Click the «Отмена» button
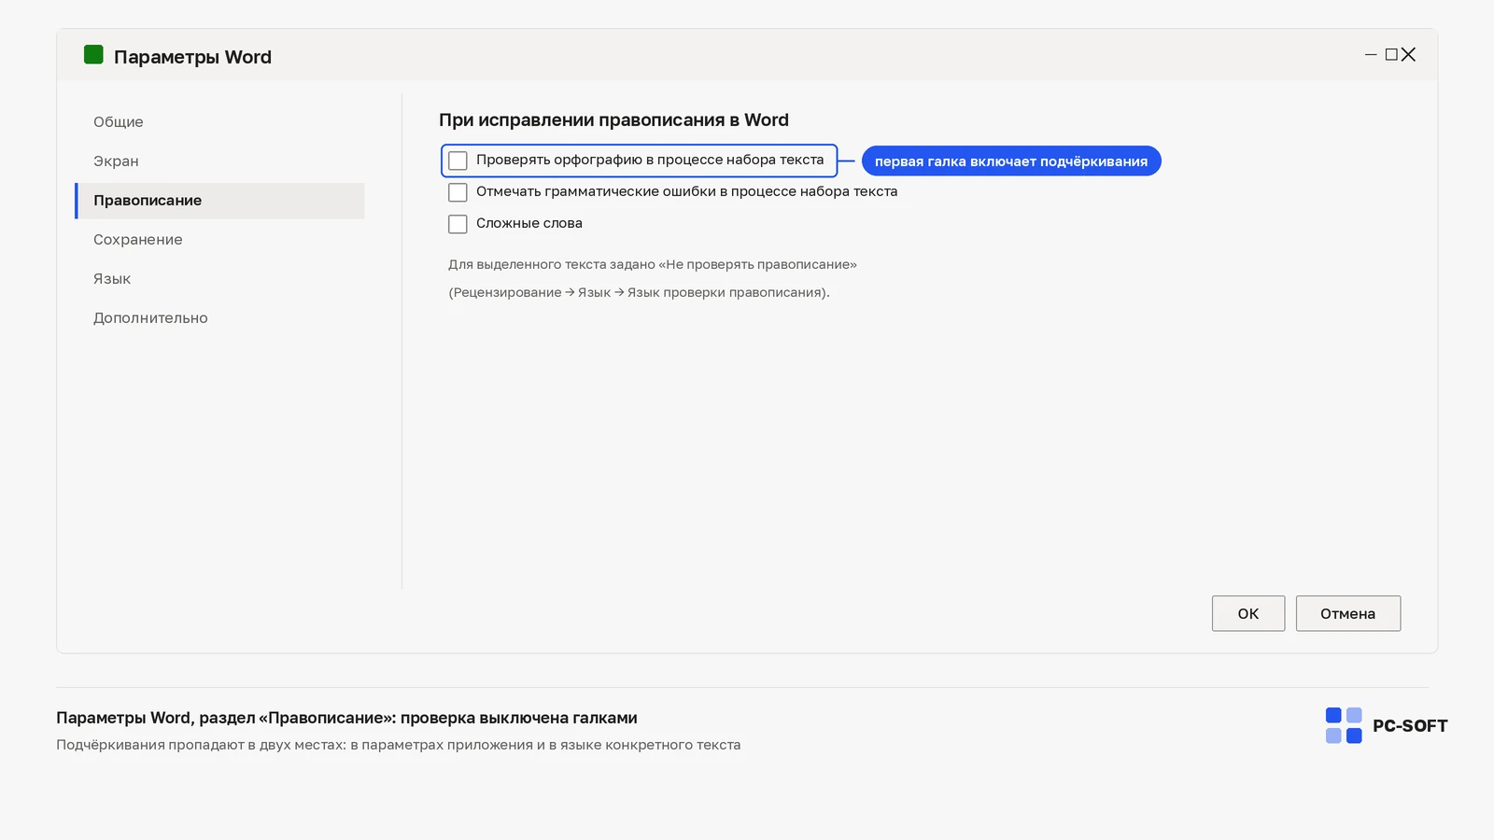 point(1348,613)
